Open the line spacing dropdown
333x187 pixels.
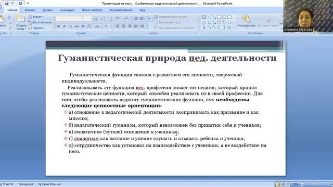[149, 19]
